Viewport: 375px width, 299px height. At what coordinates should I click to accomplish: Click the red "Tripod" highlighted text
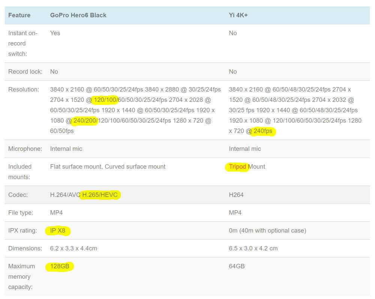(x=238, y=167)
